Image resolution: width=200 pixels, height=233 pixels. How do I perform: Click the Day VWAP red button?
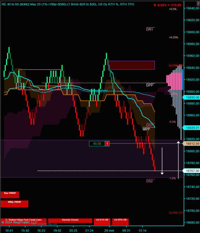[10, 195]
